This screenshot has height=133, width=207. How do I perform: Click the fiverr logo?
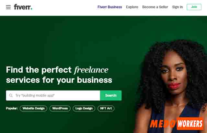pos(23,7)
